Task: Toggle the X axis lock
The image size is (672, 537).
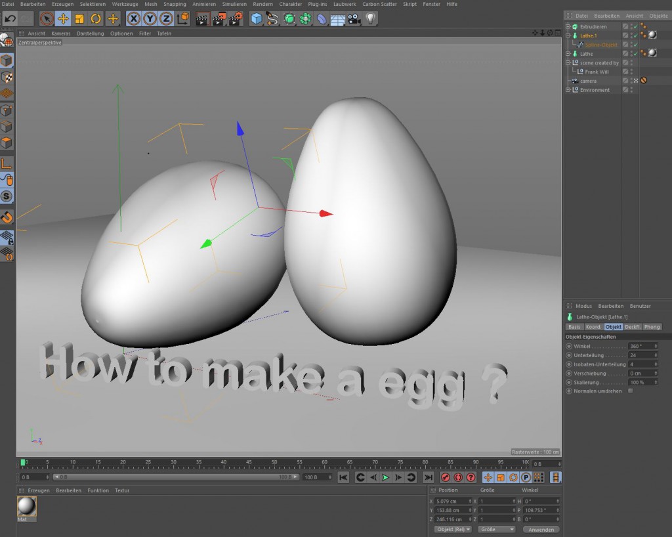Action: point(134,19)
